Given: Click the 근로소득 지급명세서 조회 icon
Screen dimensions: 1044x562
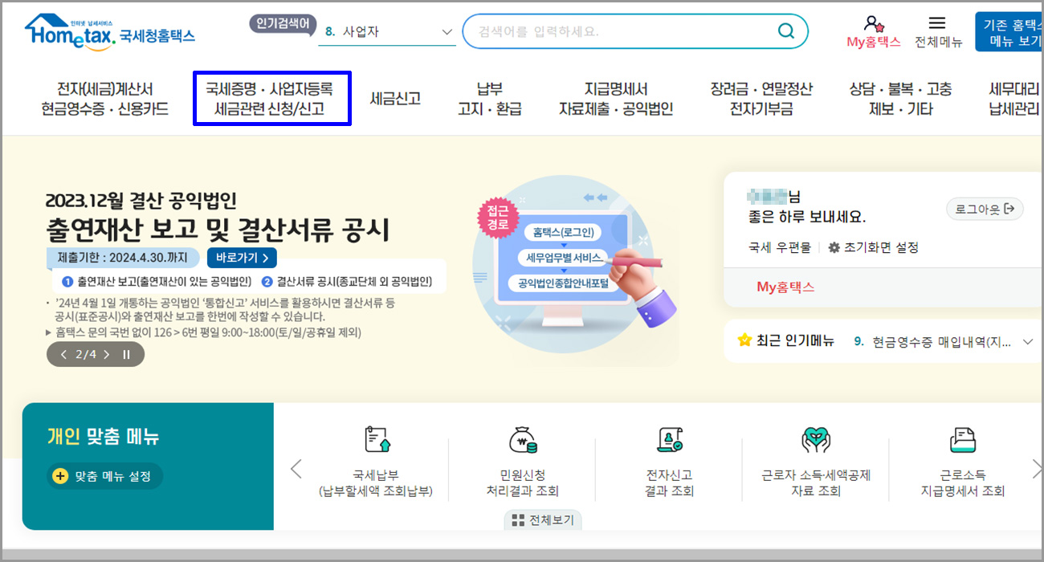Looking at the screenshot, I should coord(962,440).
